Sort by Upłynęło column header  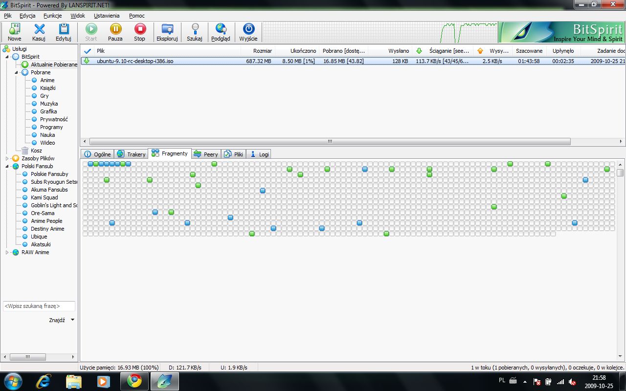pyautogui.click(x=563, y=51)
